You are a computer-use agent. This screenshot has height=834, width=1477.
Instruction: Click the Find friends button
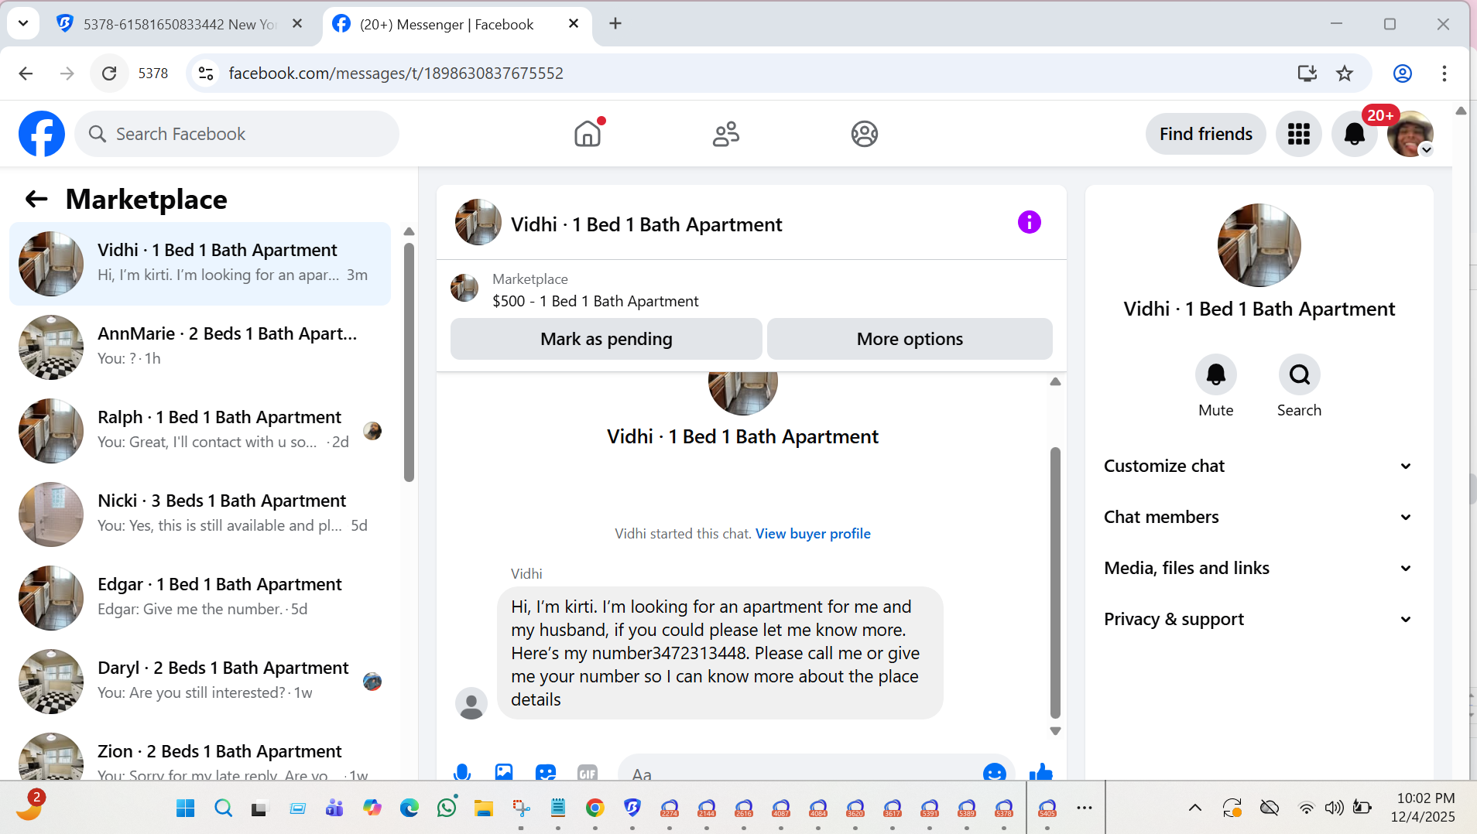(1205, 134)
